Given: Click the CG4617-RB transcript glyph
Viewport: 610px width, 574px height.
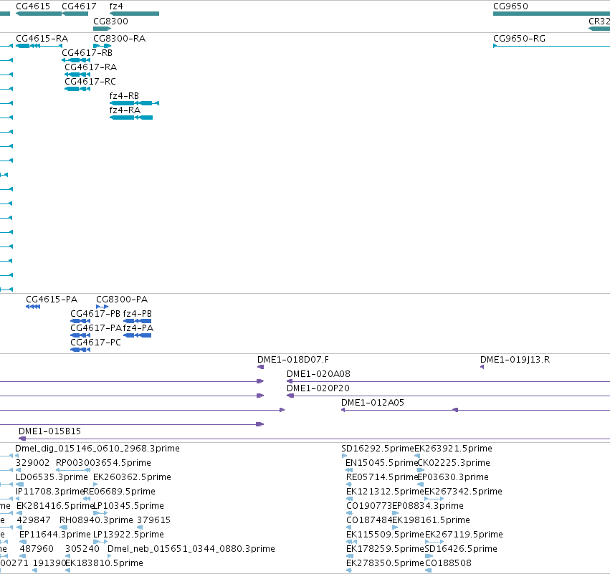Looking at the screenshot, I should pyautogui.click(x=76, y=60).
